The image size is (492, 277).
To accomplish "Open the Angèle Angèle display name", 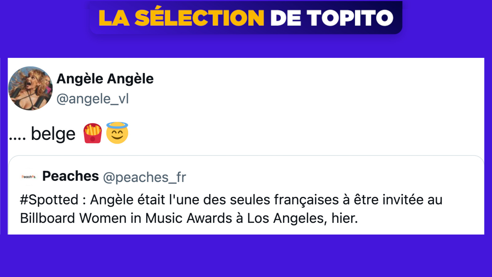I will tap(105, 79).
